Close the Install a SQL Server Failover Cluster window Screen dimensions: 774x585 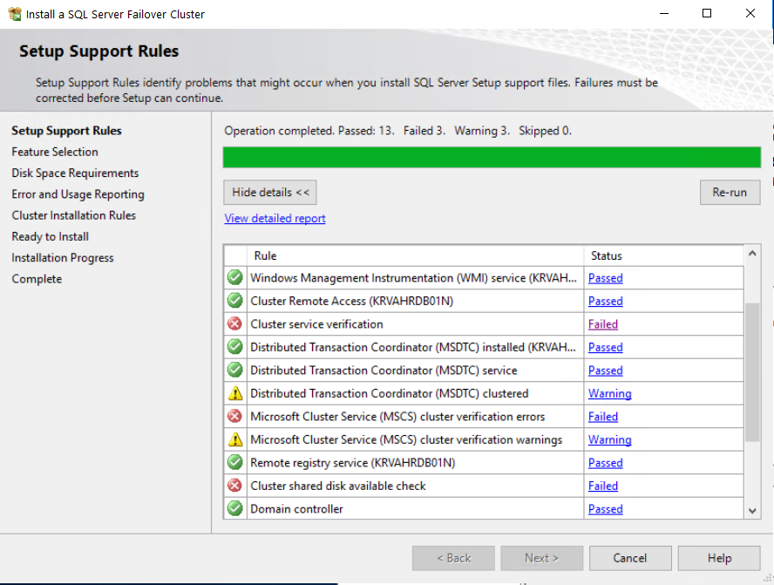point(750,13)
